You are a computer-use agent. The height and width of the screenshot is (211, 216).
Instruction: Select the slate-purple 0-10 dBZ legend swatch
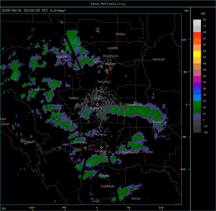(197, 117)
